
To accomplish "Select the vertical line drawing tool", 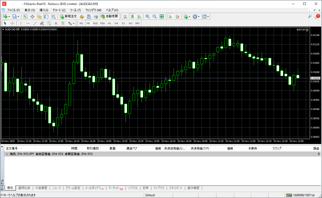I will point(21,23).
